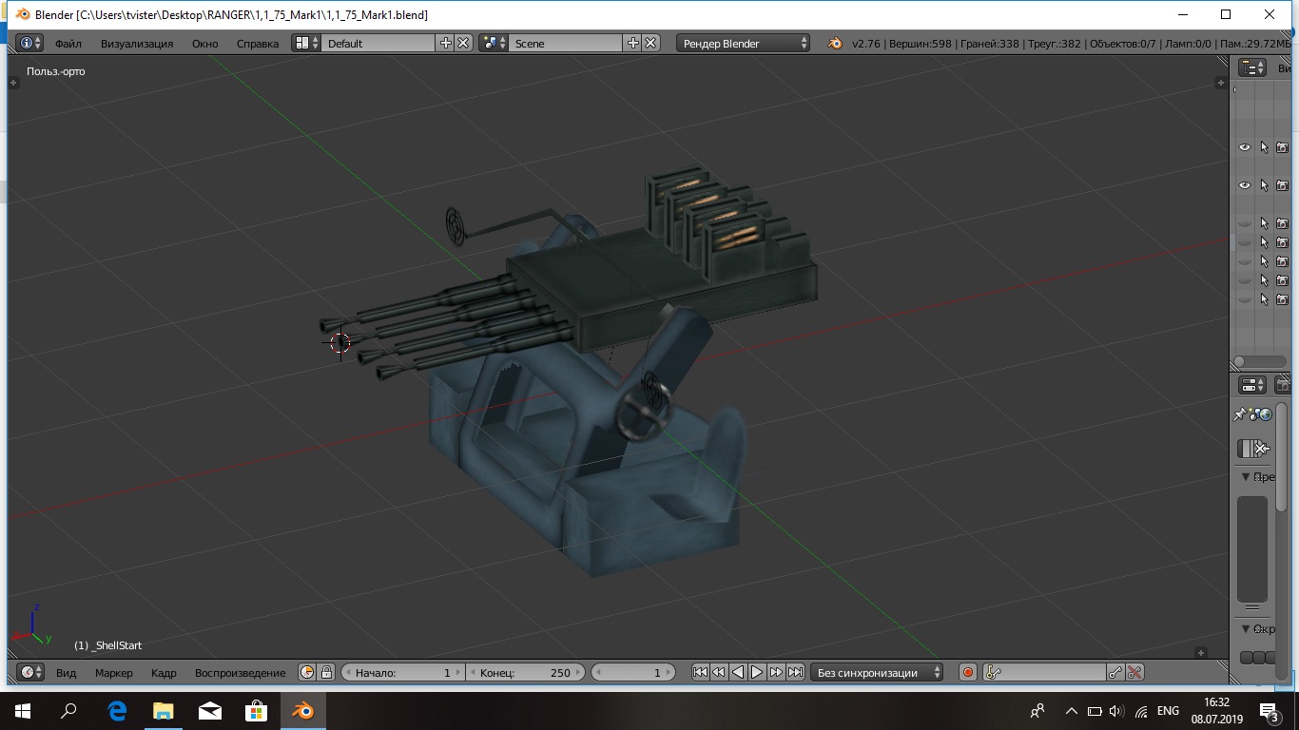This screenshot has height=730, width=1299.
Task: Open the Визуализация menu
Action: (x=137, y=43)
